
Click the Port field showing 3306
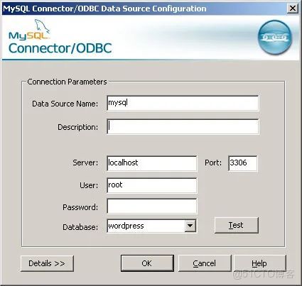click(x=243, y=163)
